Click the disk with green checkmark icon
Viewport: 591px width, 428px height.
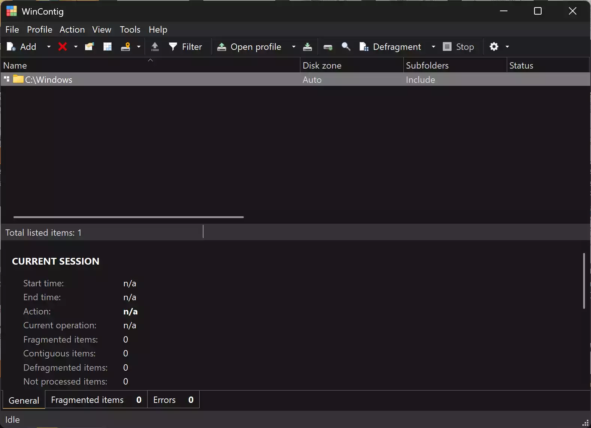(328, 47)
